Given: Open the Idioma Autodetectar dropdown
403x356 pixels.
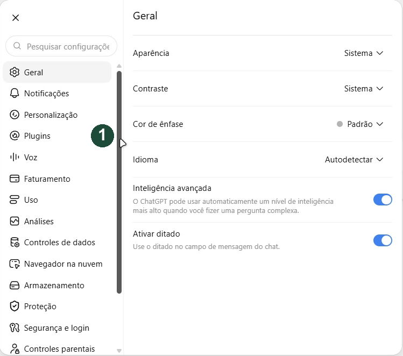Looking at the screenshot, I should [x=354, y=160].
